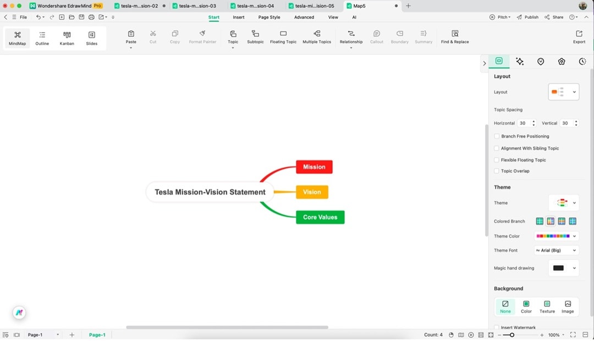Click the Export icon
Image resolution: width=594 pixels, height=341 pixels.
coord(579,34)
